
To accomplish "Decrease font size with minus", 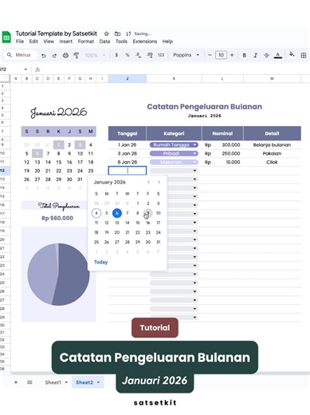I will point(210,55).
